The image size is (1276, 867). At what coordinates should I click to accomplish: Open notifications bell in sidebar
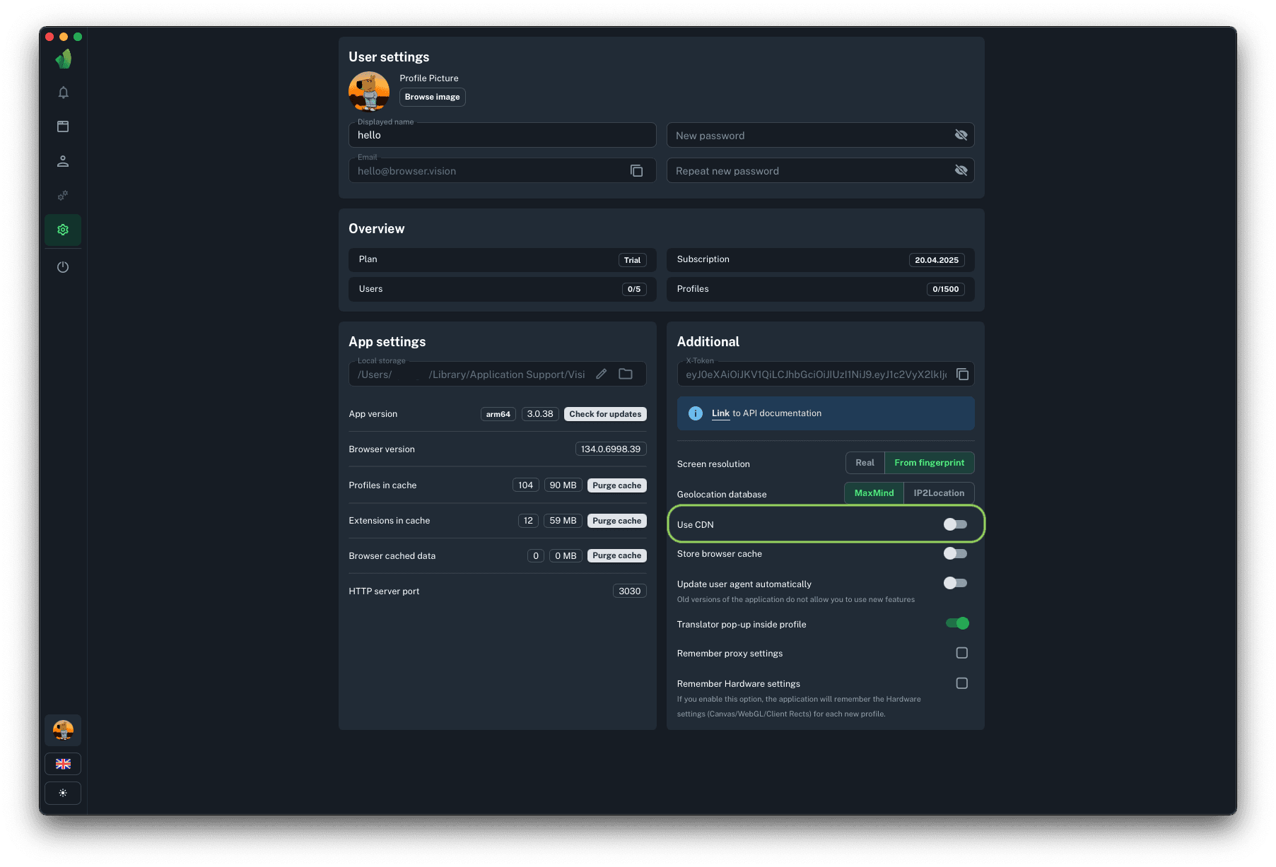click(x=63, y=93)
